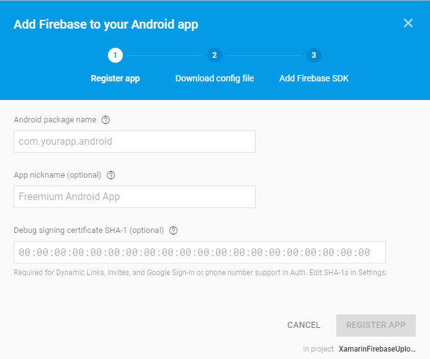
Task: Click the step 2 circle icon
Action: pos(214,55)
